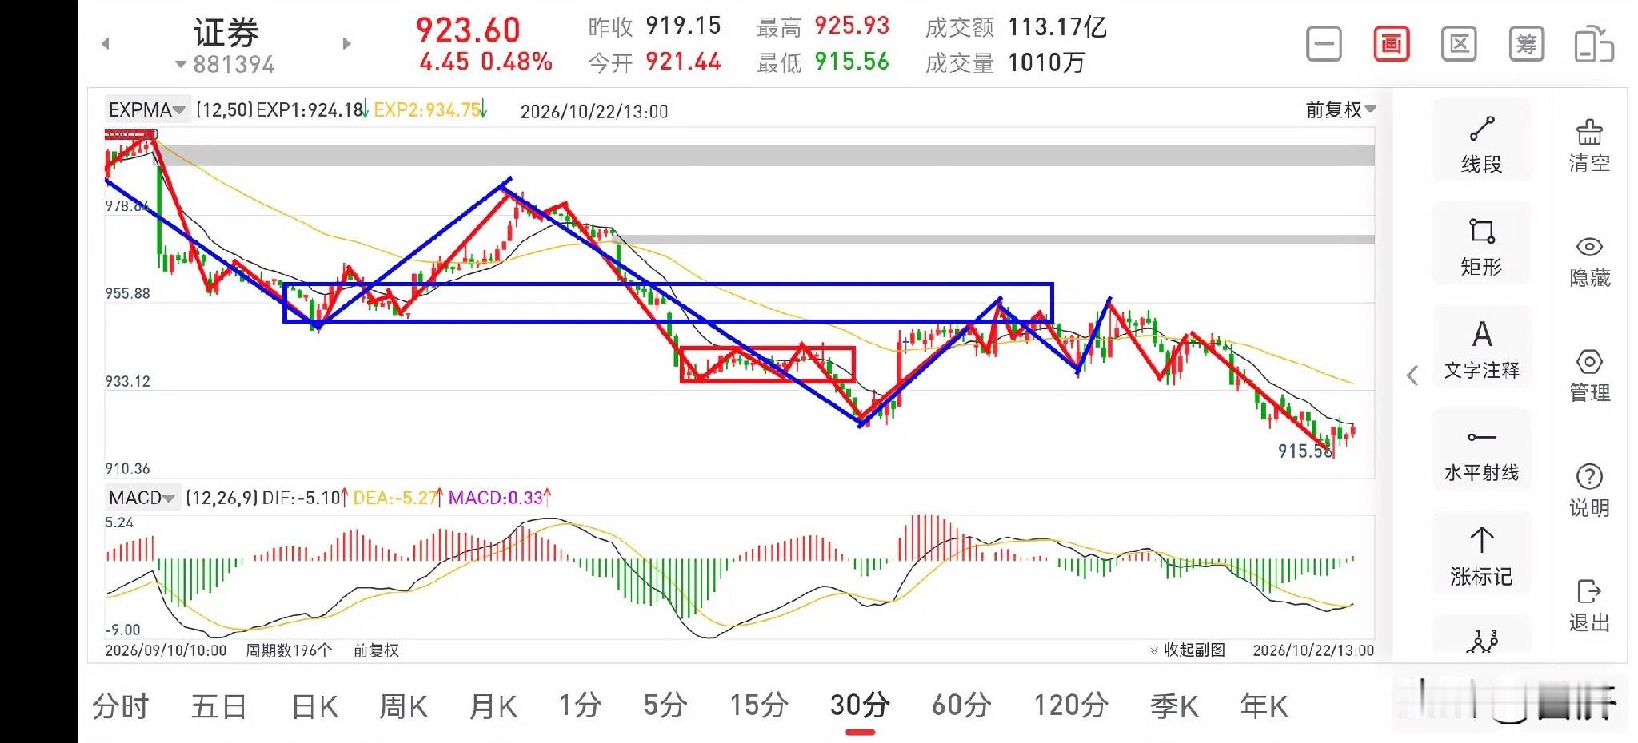Image resolution: width=1638 pixels, height=743 pixels.
Task: Switch to the 周K tab
Action: pyautogui.click(x=403, y=706)
